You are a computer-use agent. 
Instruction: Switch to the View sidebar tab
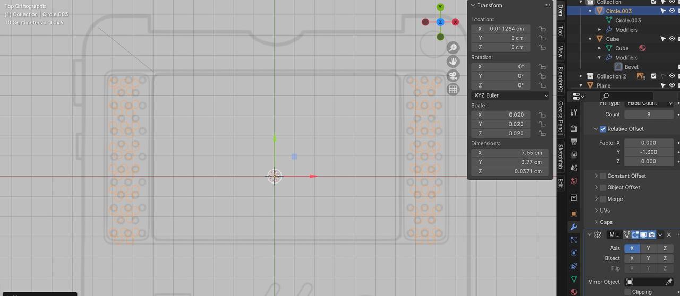[560, 51]
